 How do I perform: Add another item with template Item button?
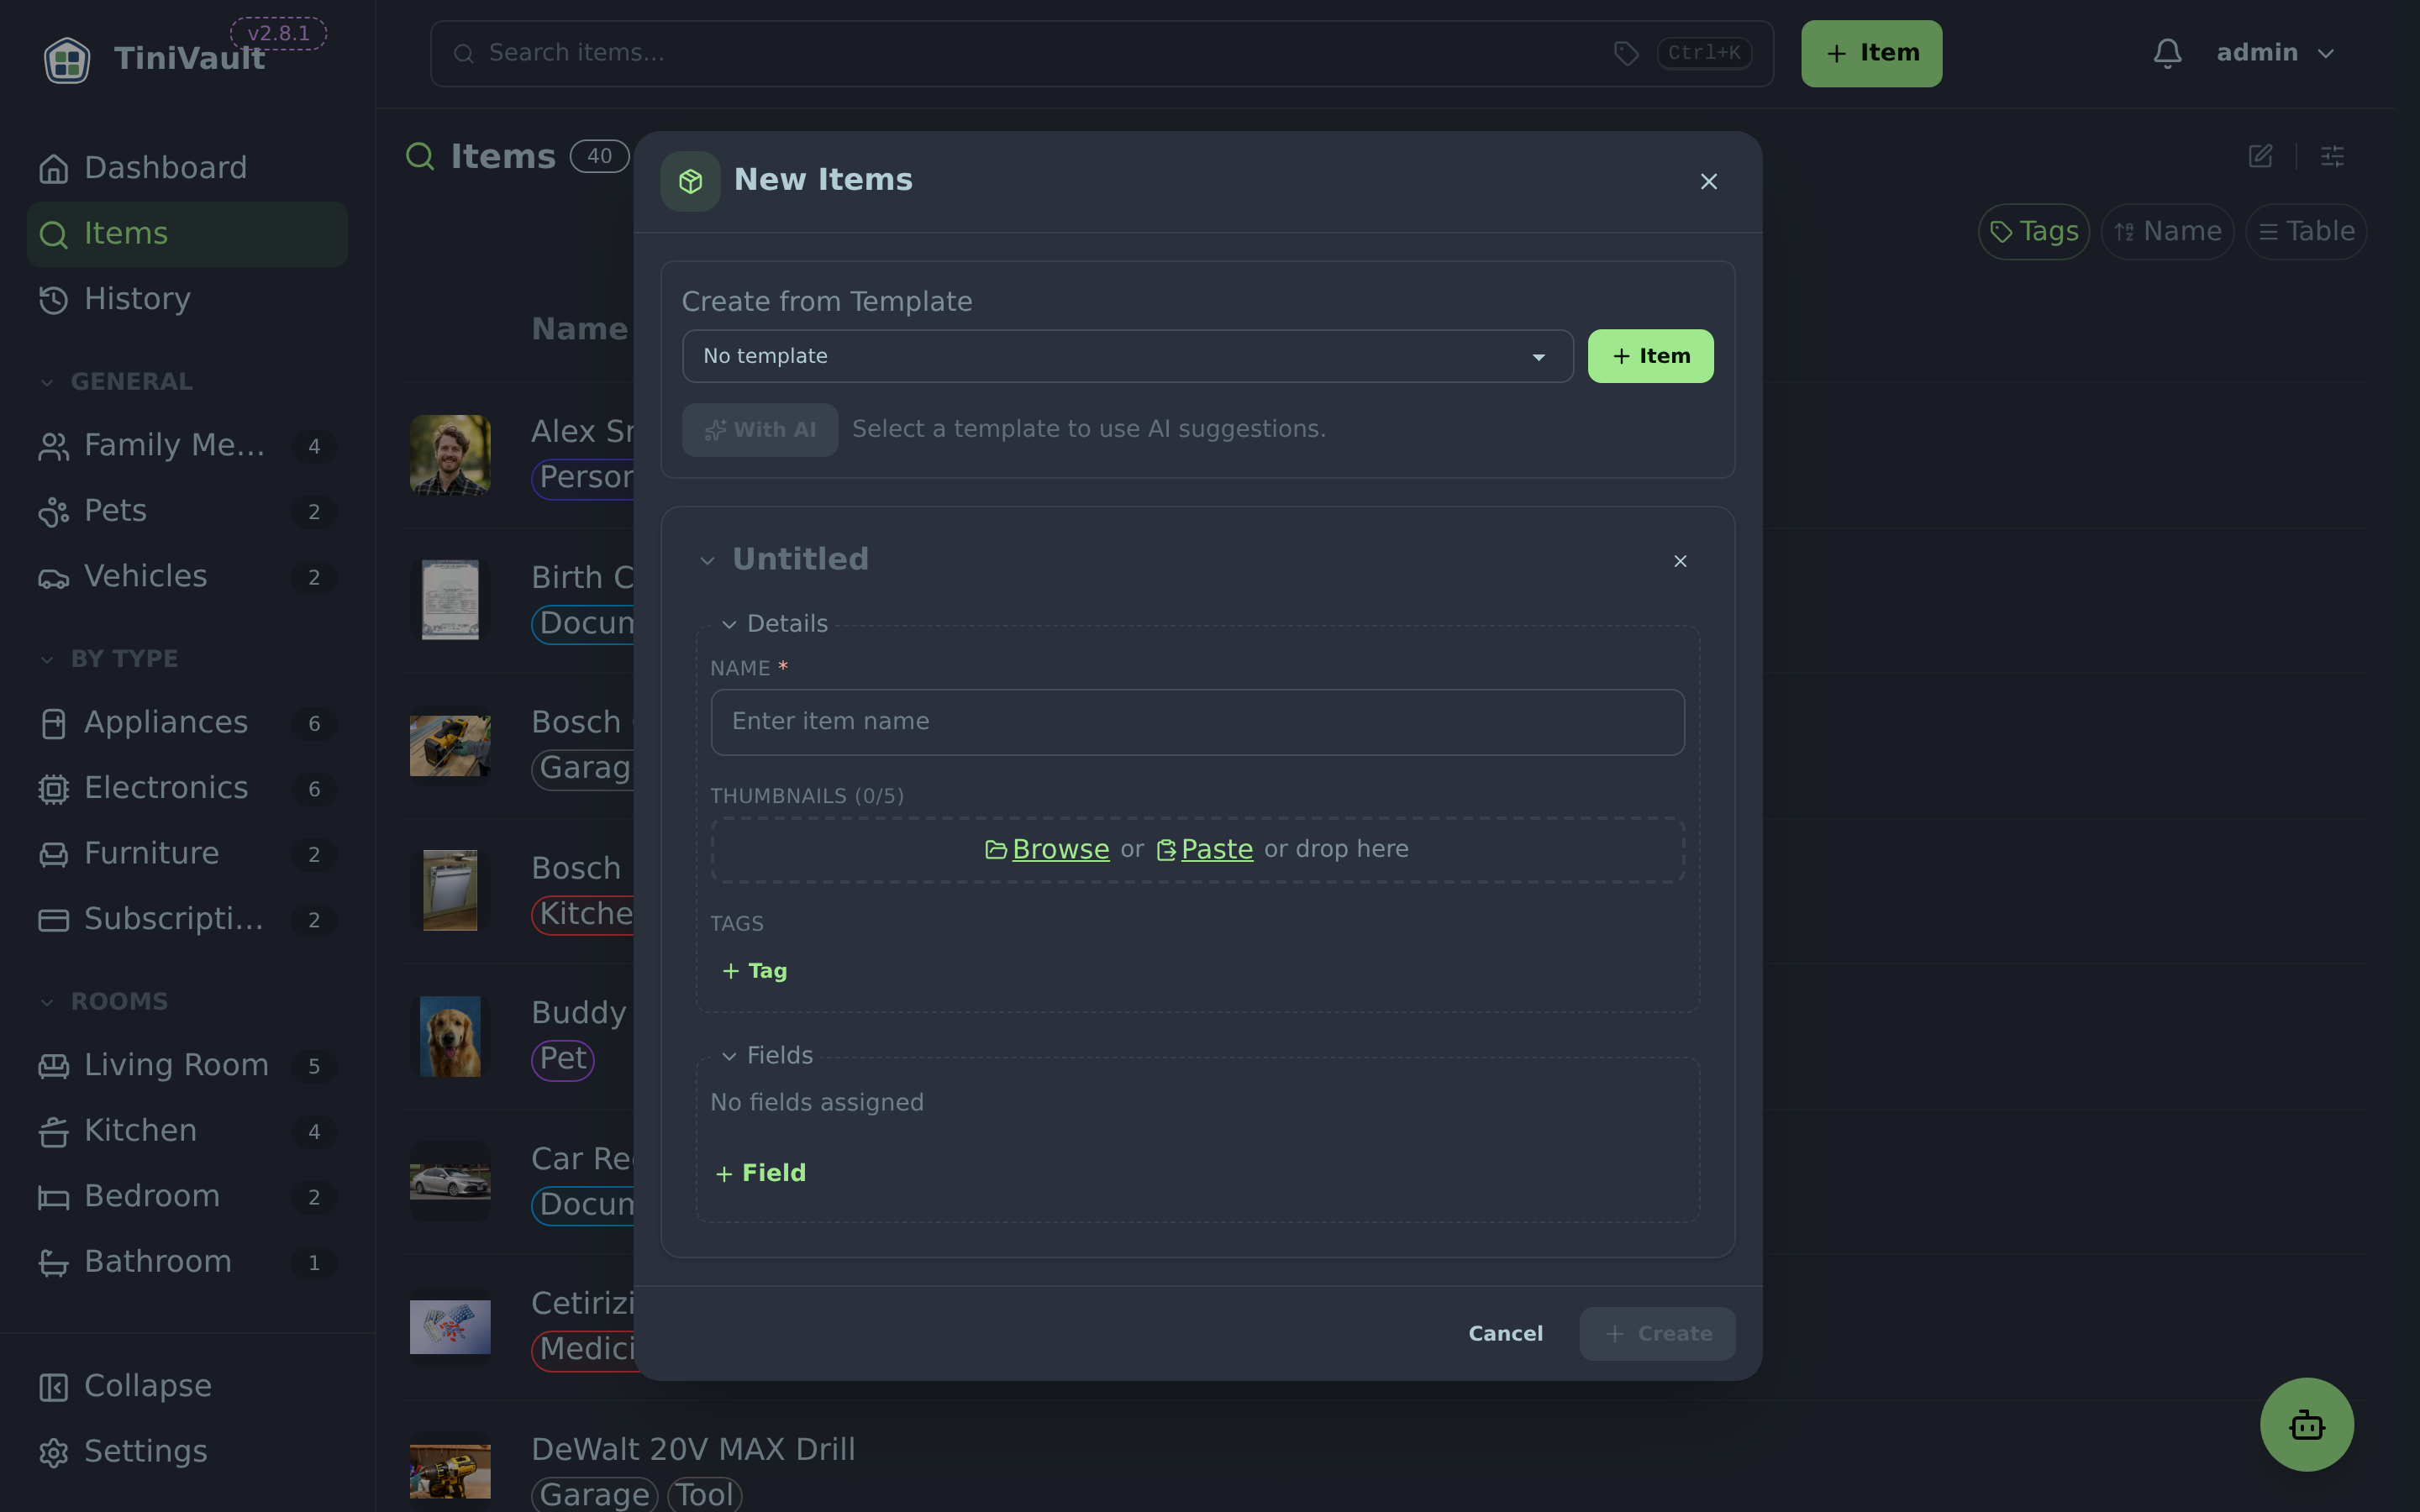pos(1650,356)
